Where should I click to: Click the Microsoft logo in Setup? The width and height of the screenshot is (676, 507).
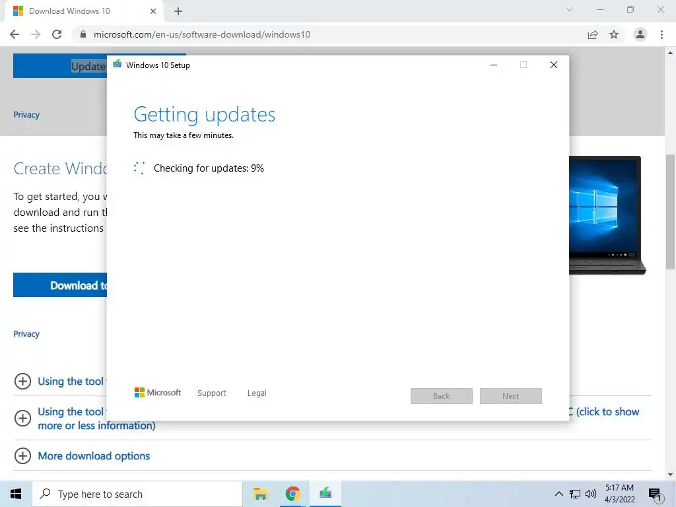click(x=158, y=393)
